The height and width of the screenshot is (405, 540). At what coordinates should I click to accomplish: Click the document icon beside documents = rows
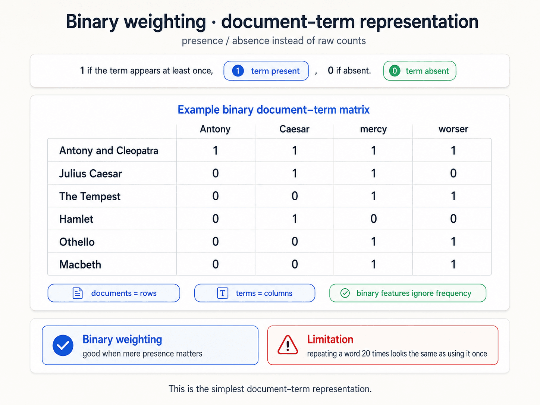click(78, 293)
